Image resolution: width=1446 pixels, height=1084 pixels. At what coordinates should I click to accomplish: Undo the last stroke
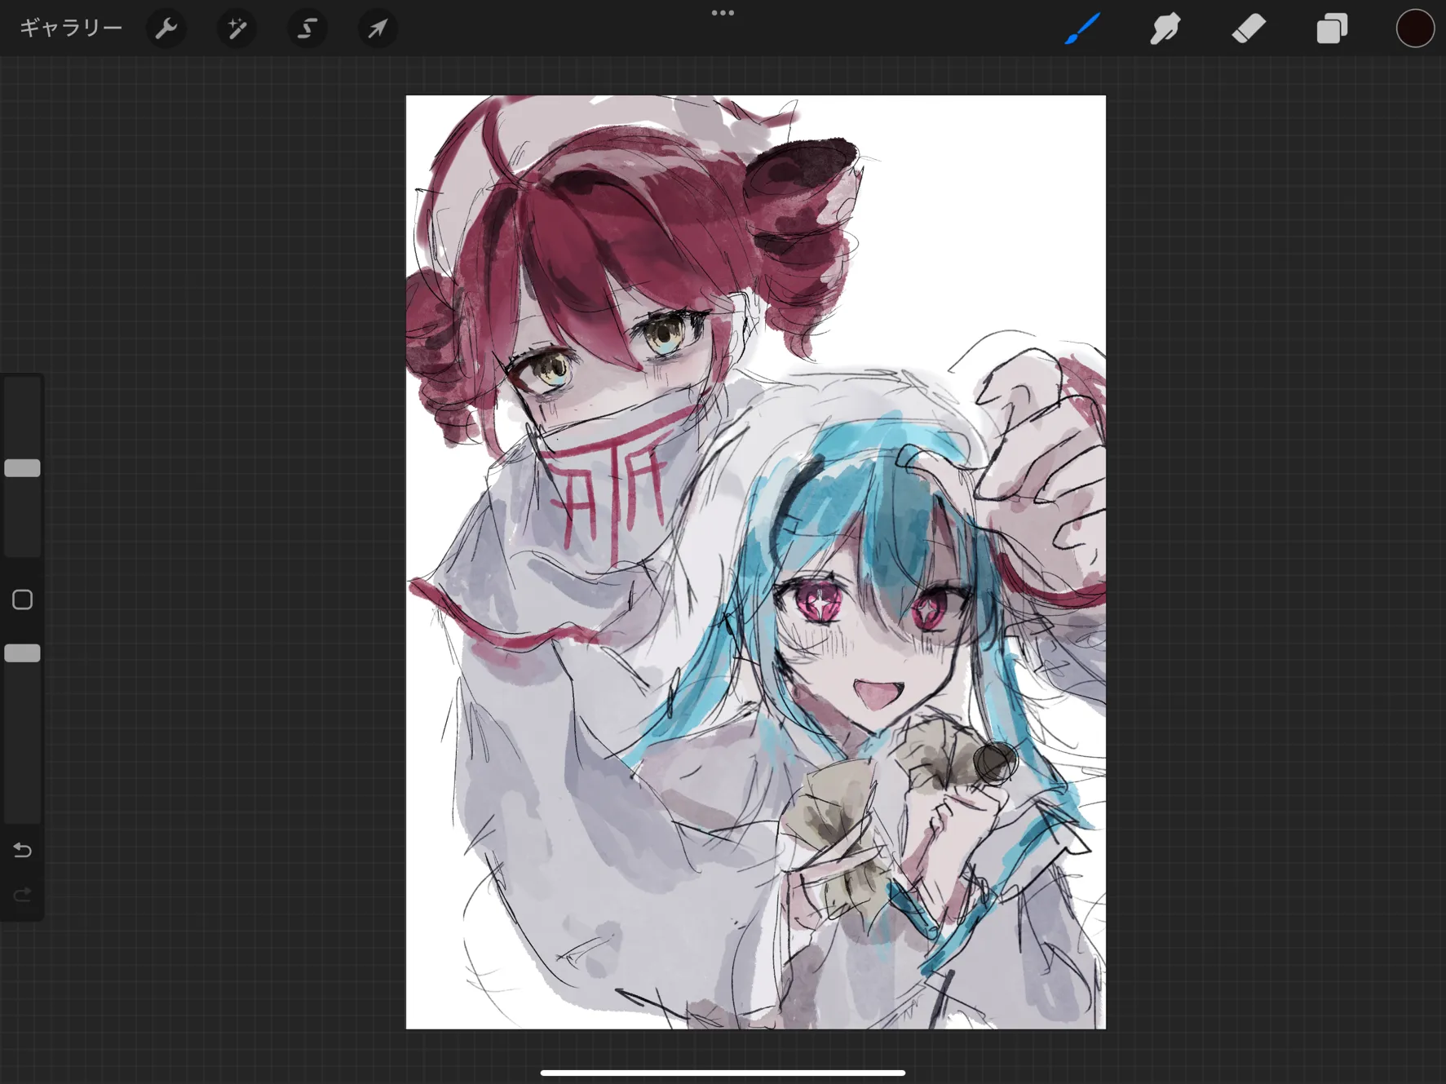[x=22, y=851]
